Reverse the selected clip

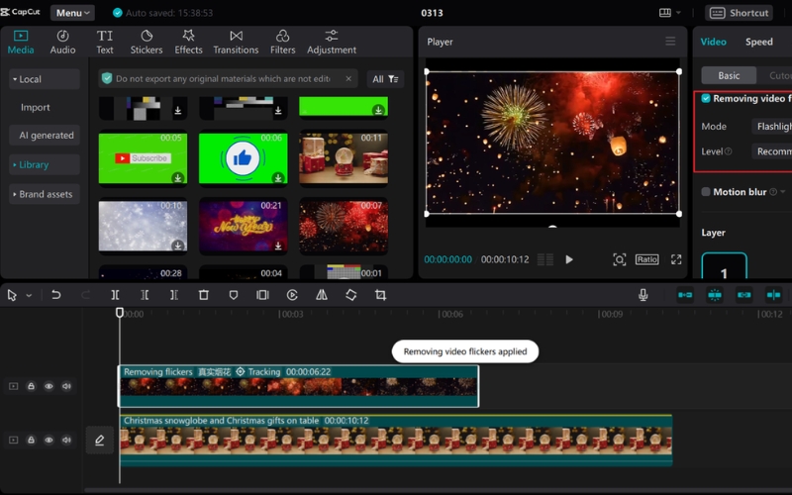pos(292,295)
